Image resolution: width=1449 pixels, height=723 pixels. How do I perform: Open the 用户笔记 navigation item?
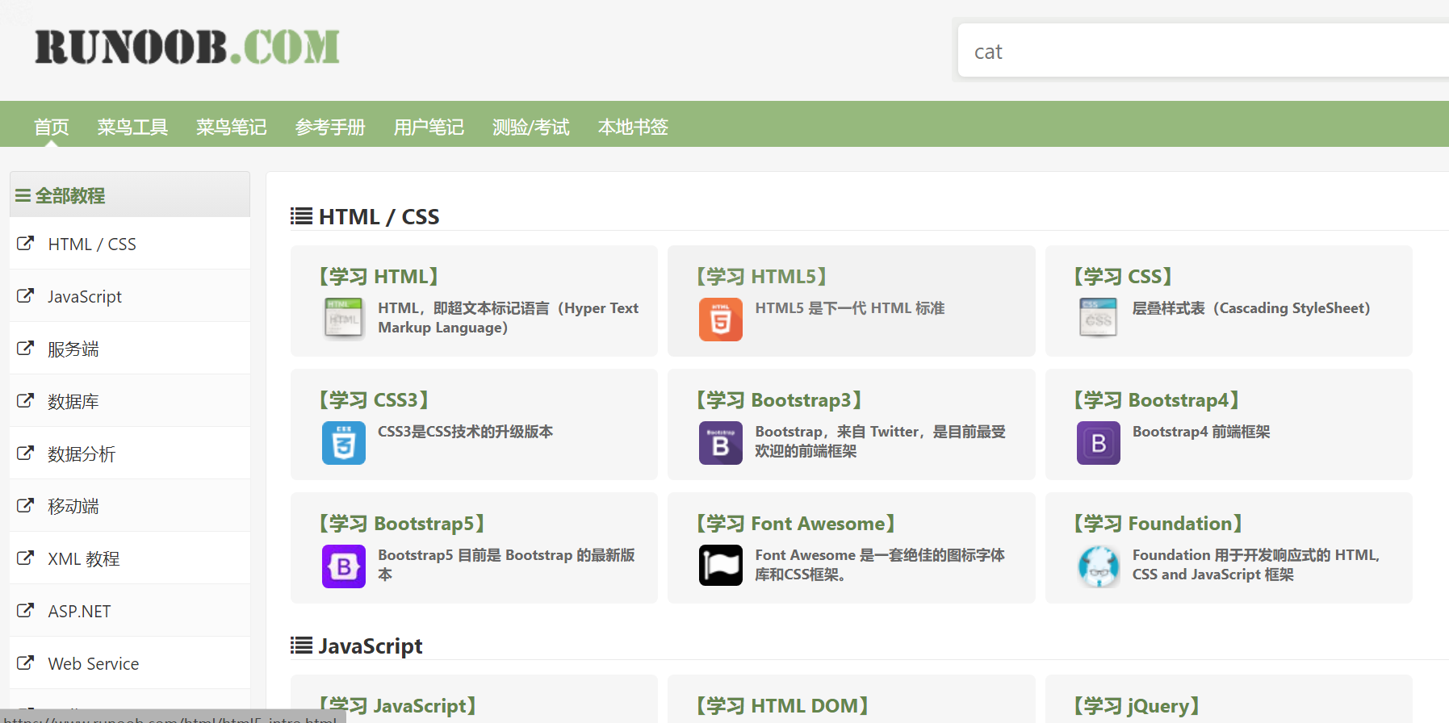point(429,127)
